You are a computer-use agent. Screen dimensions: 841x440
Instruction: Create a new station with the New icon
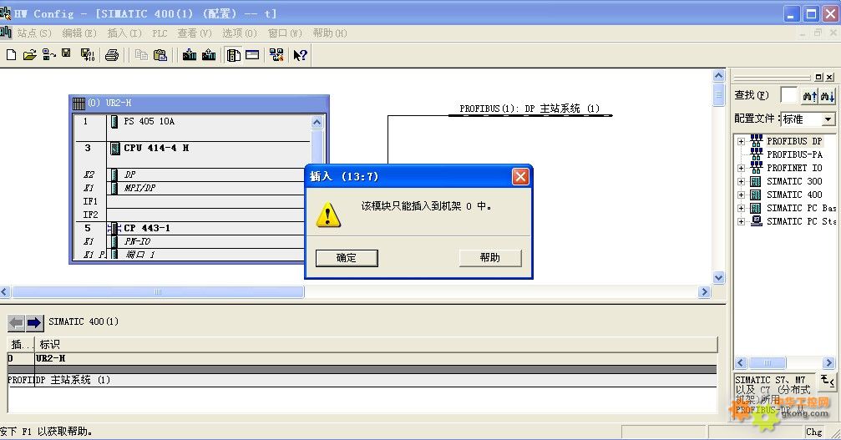click(11, 54)
